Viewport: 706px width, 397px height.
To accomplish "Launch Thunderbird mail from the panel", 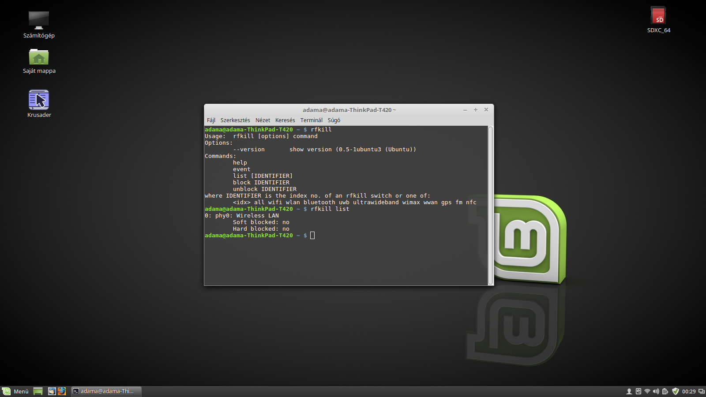I will coord(52,391).
